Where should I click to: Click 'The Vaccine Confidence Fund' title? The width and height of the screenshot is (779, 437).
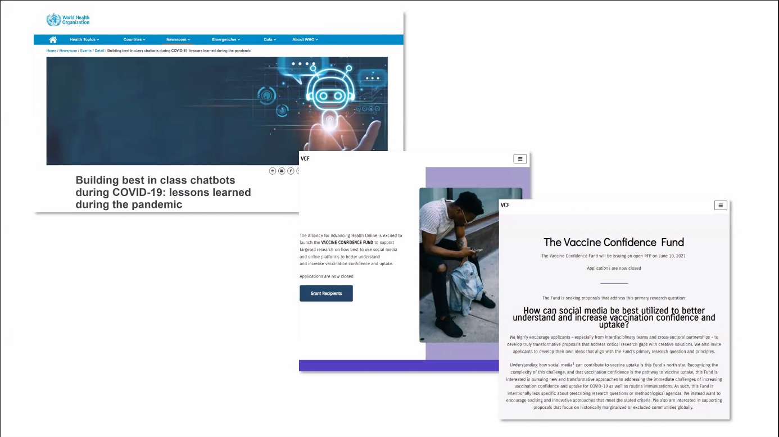614,242
